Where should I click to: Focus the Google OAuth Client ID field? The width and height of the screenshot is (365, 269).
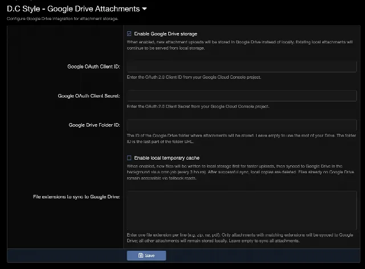[x=242, y=67]
